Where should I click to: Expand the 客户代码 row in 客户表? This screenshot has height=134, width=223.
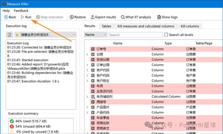[x=87, y=75]
